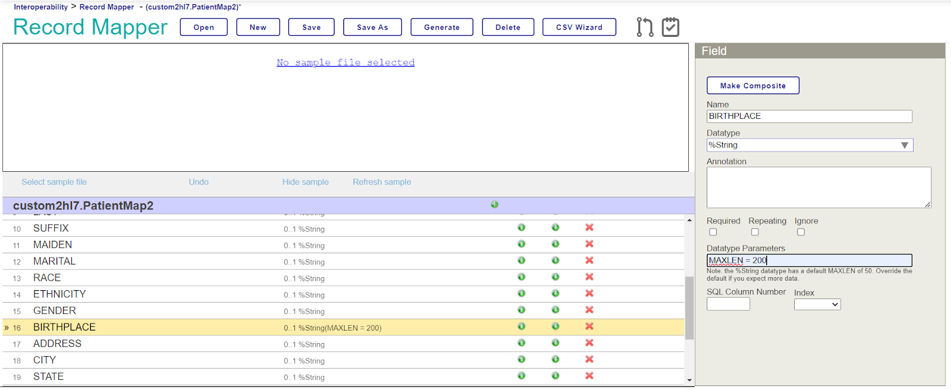Move the BIRTHPLACE field down
951x390 pixels.
point(555,326)
